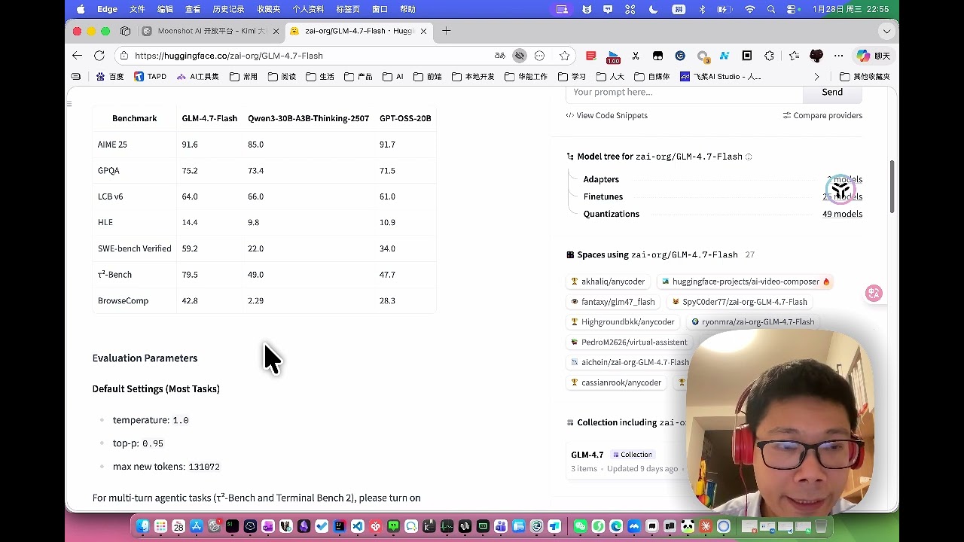Image resolution: width=964 pixels, height=542 pixels.
Task: Open the translate page icon
Action: 500,56
